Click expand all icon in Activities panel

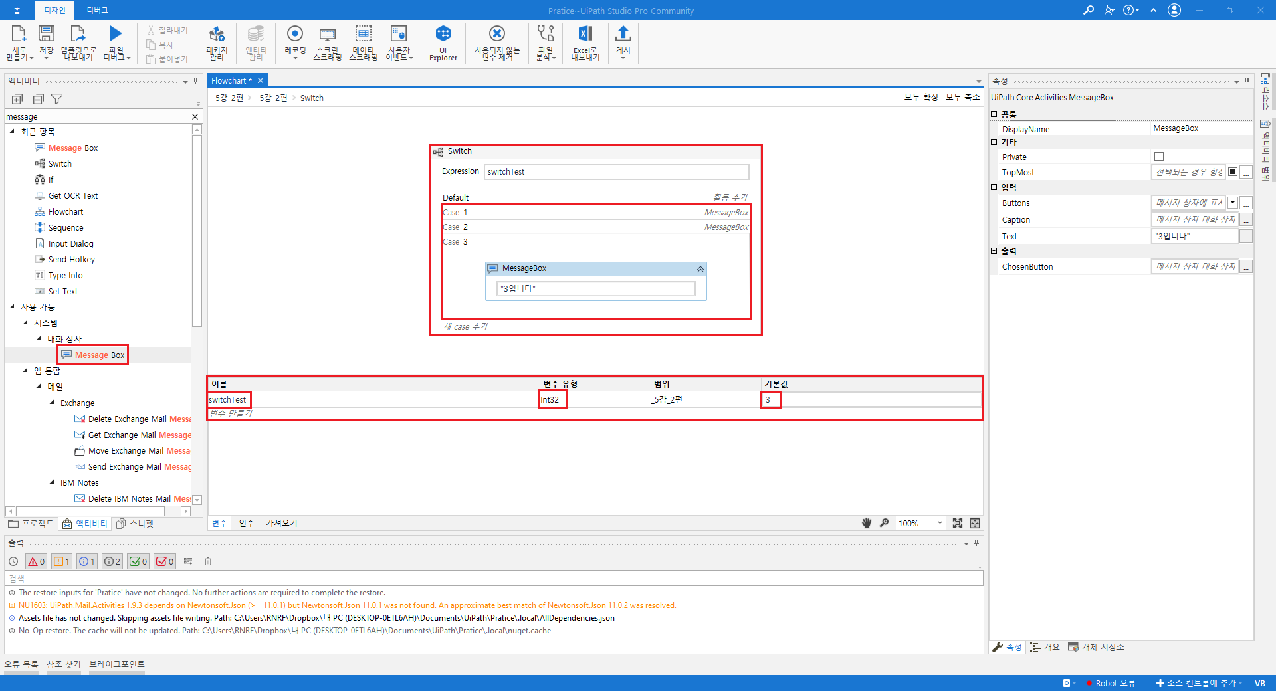tap(17, 99)
